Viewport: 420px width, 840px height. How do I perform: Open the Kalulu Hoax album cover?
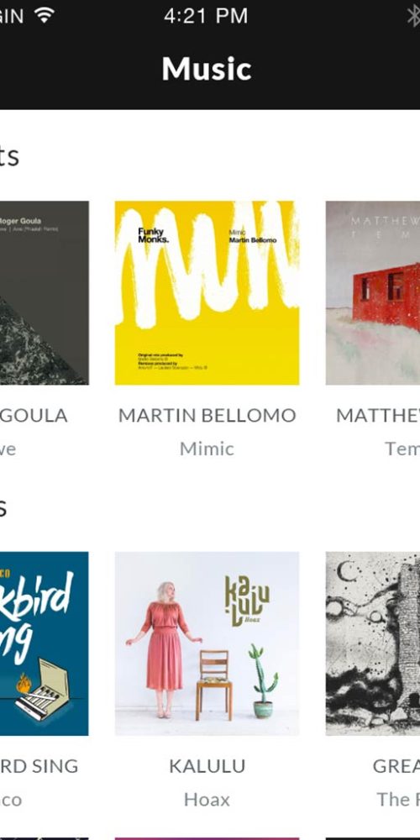[x=207, y=643]
